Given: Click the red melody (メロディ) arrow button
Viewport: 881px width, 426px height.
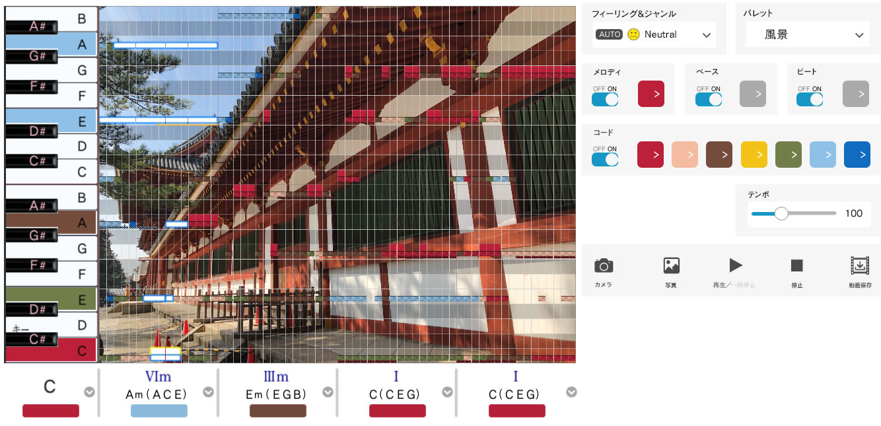Looking at the screenshot, I should [x=651, y=94].
